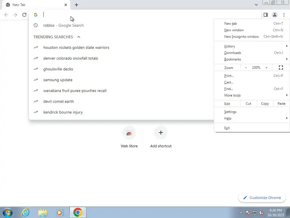
Task: Click Action Center flag tray icon
Action: point(248,213)
